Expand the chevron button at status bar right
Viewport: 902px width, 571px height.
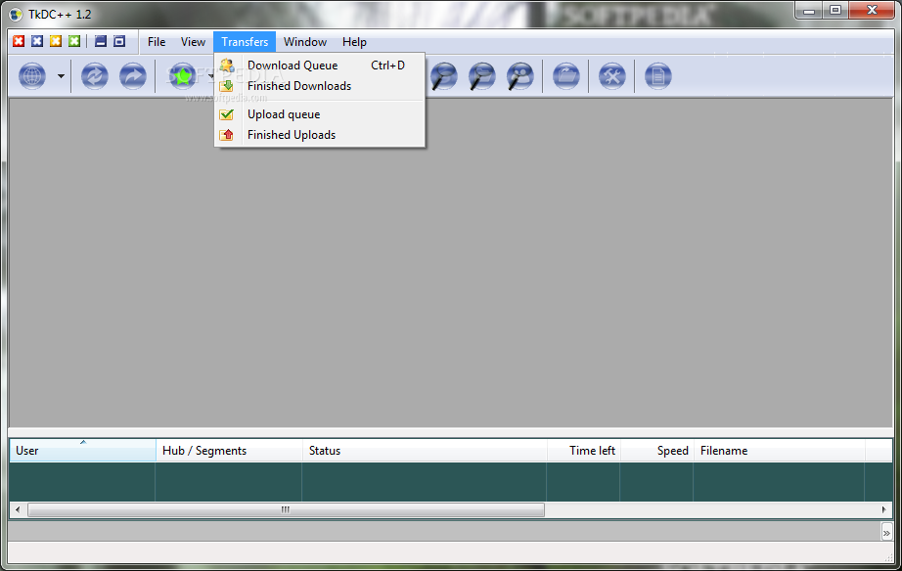point(886,533)
